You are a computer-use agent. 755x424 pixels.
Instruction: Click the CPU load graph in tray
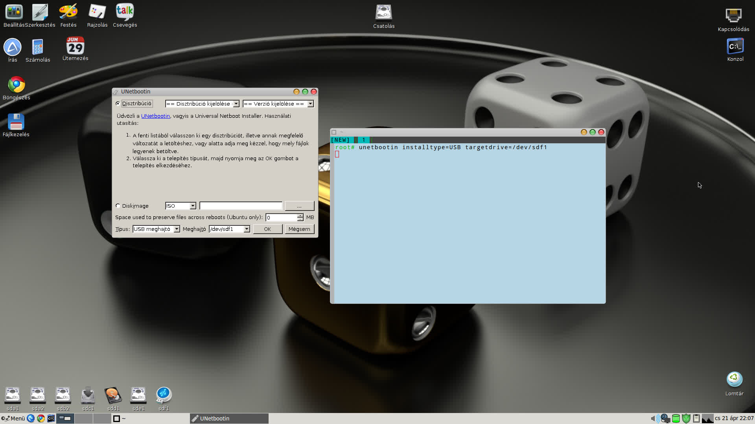pyautogui.click(x=707, y=419)
